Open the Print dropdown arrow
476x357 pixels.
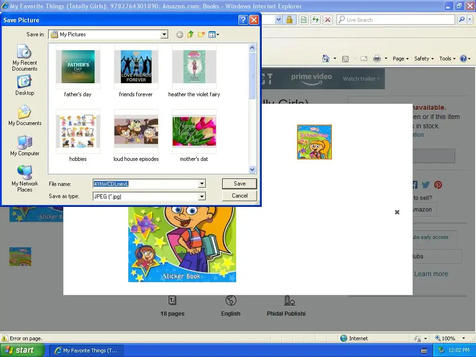point(386,59)
